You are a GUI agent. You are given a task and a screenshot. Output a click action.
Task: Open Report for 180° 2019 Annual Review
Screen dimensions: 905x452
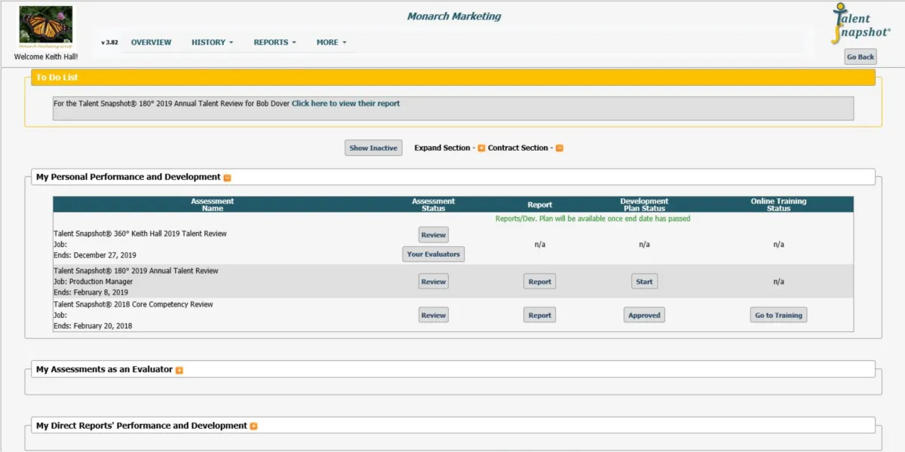539,282
